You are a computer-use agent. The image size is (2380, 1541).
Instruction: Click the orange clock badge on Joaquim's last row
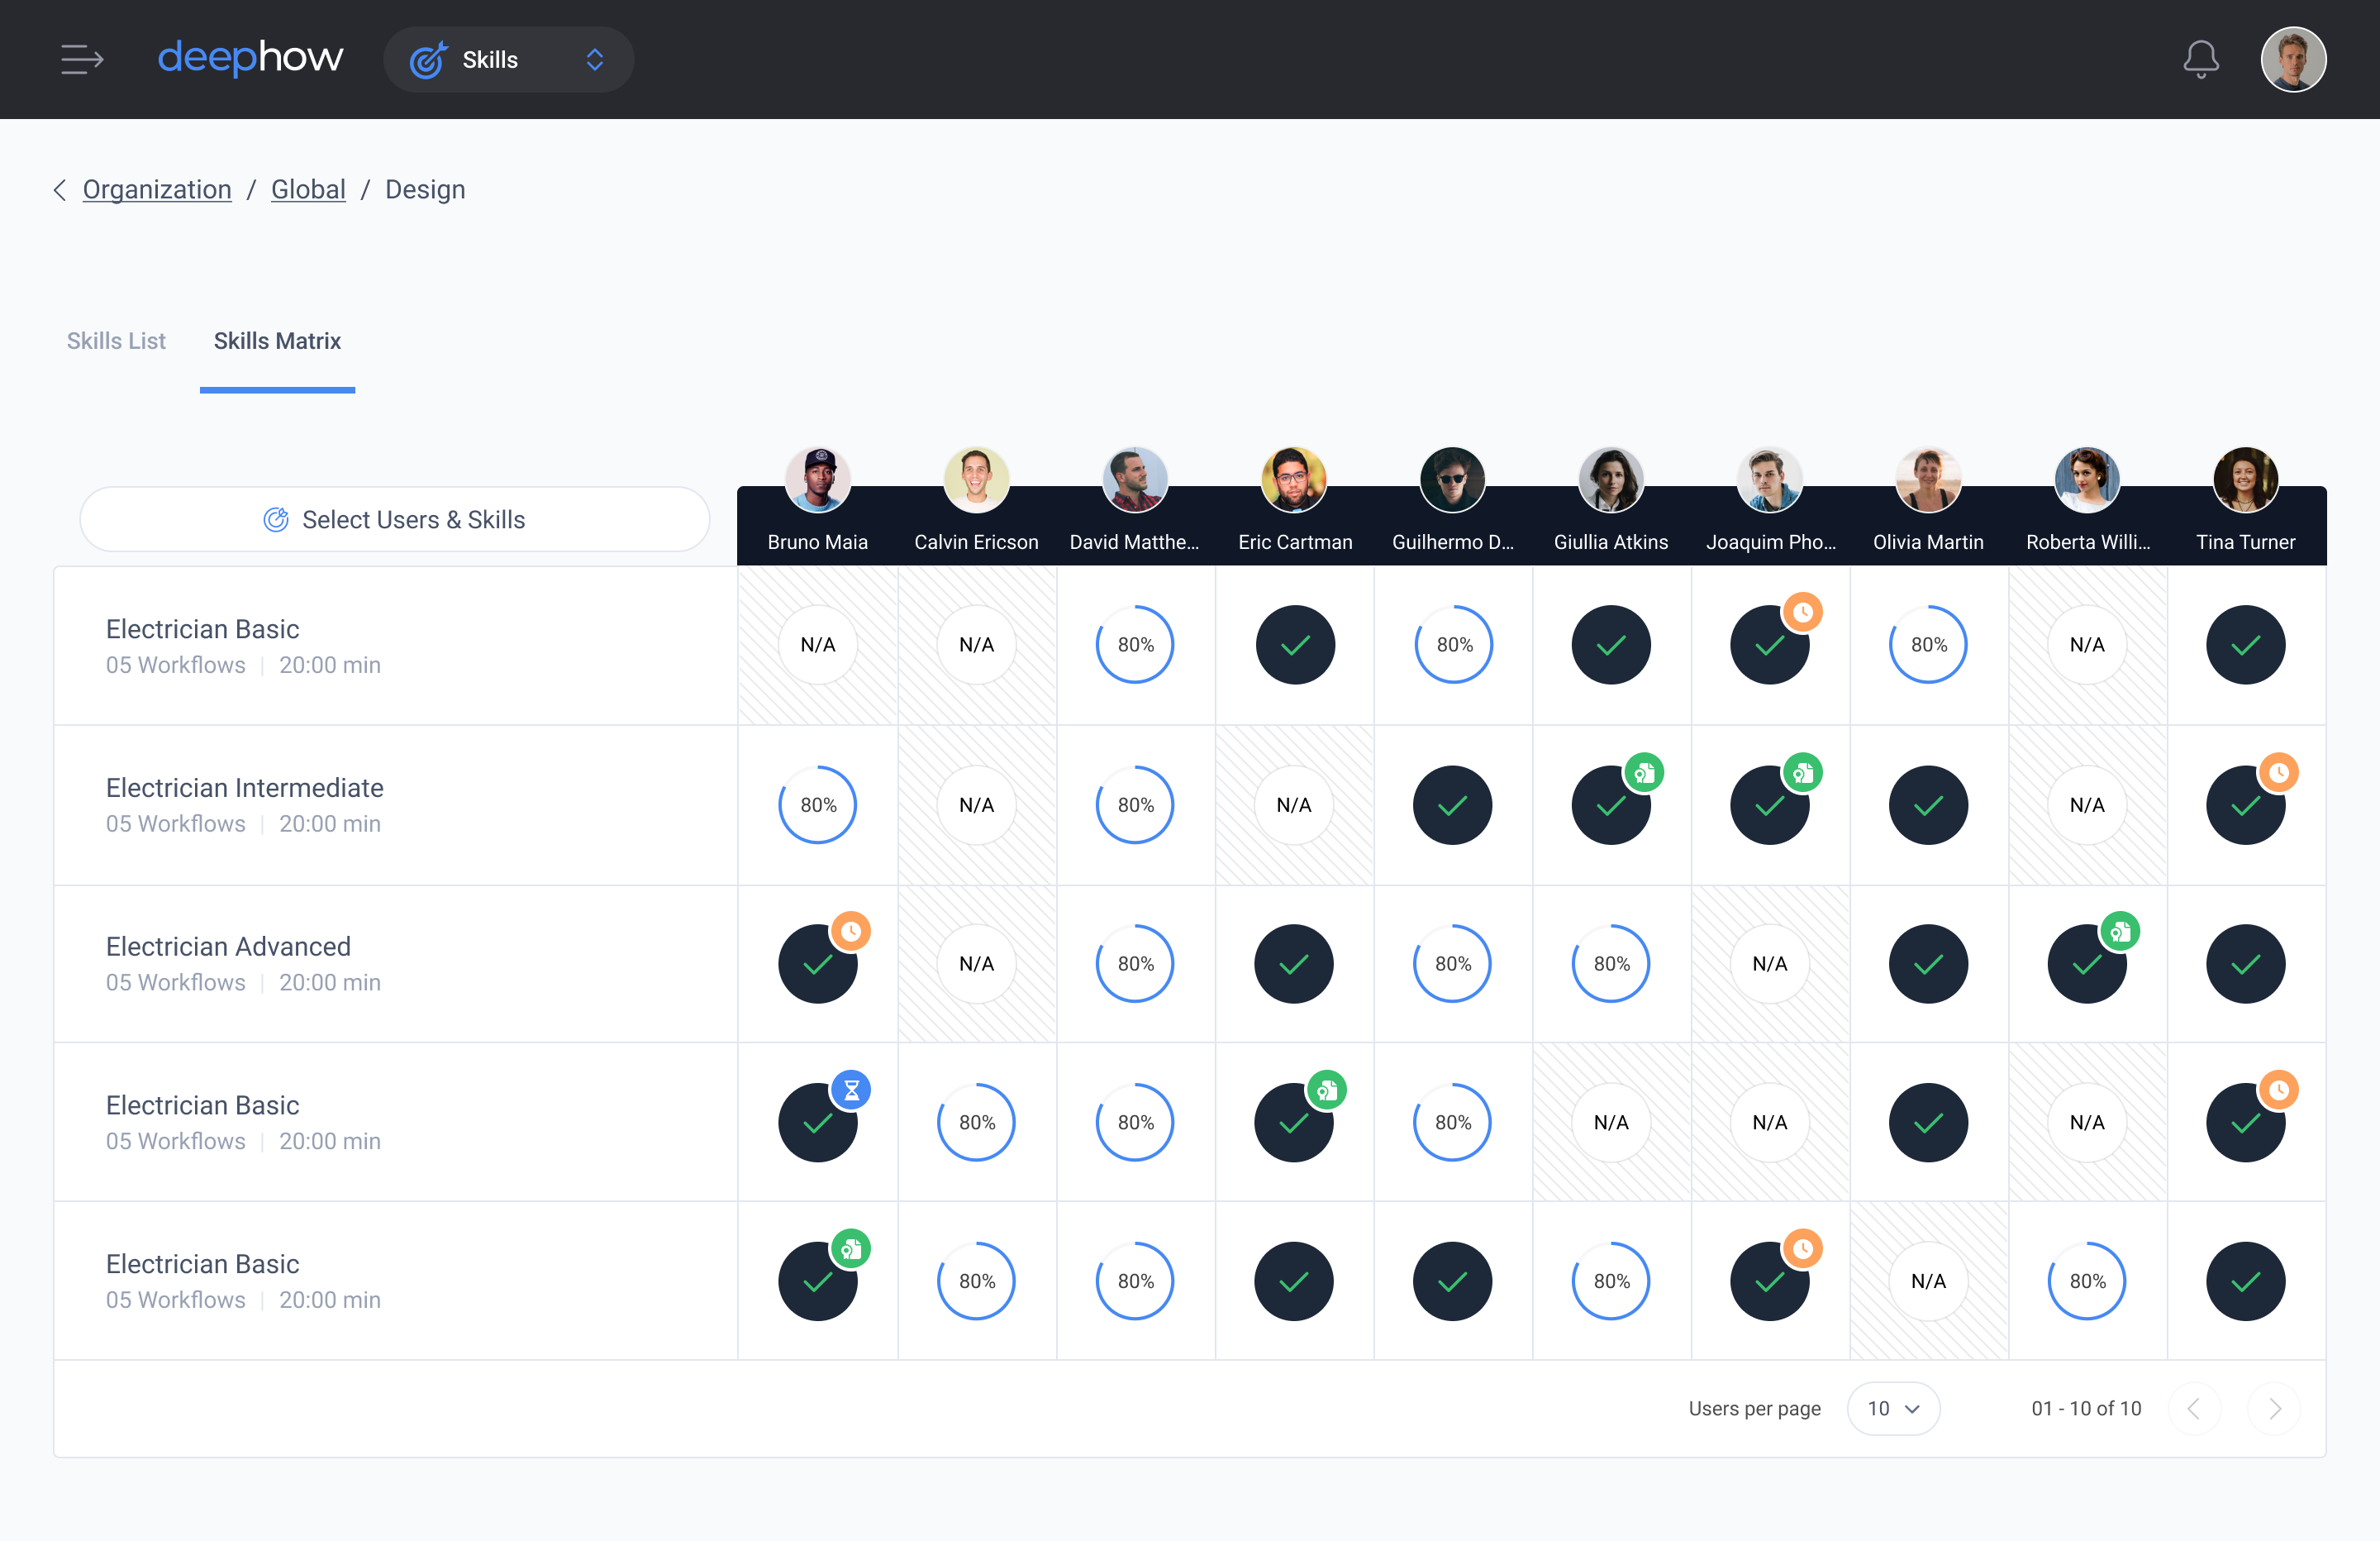(x=1803, y=1249)
